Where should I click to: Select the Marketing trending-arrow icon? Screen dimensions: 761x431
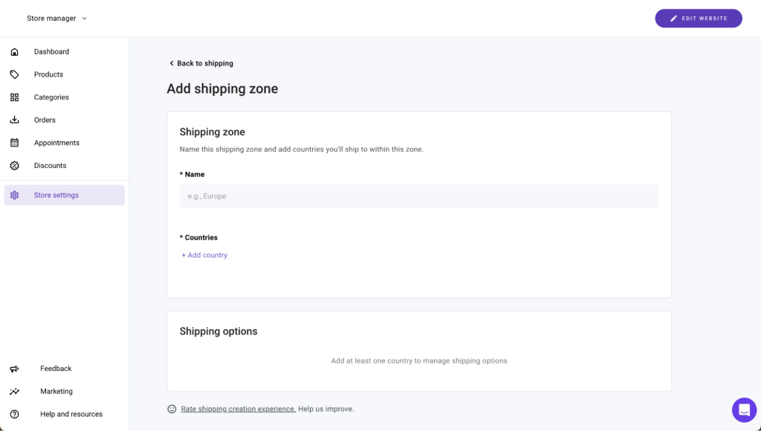(15, 391)
